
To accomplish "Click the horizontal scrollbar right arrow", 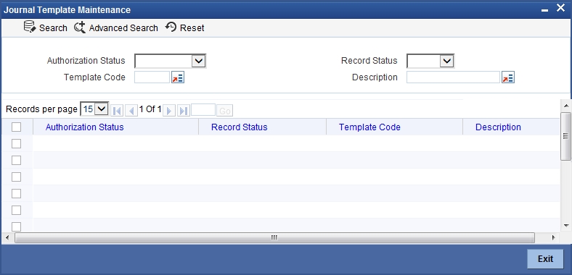I will click(x=553, y=238).
